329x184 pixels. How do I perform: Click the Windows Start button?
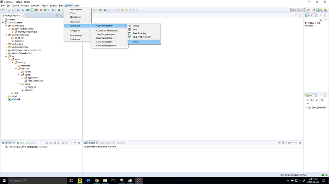pos(4,180)
